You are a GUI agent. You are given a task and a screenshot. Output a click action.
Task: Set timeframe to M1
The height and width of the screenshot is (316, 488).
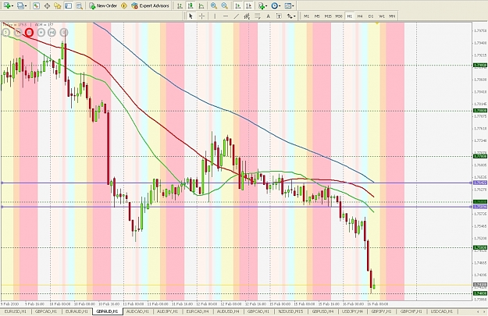tap(307, 16)
